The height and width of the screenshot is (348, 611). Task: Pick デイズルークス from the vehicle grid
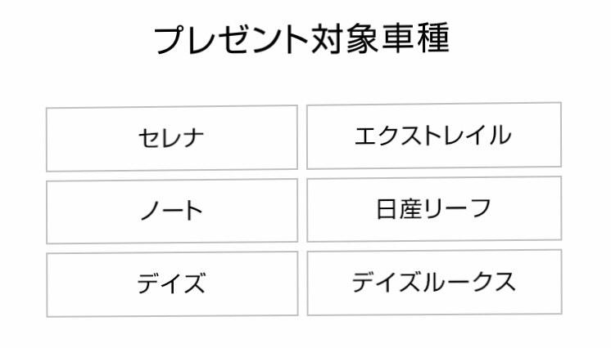[x=434, y=282]
